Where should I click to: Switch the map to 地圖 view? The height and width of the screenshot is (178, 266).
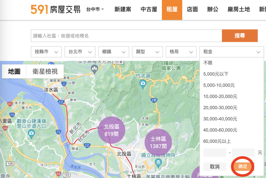(x=14, y=72)
